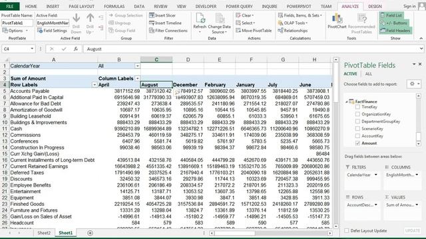Open the PivotChart tool
Image resolution: width=426 pixels, height=239 pixels.
[x=337, y=21]
